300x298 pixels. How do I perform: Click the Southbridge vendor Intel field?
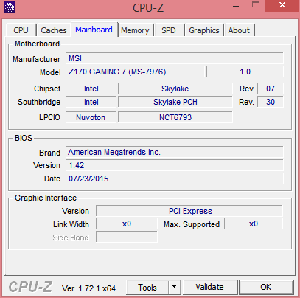pos(91,102)
